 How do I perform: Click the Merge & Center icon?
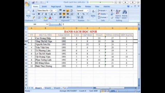71,14
